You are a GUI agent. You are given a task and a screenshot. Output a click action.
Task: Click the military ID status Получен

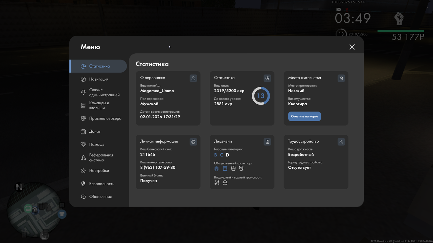click(149, 181)
